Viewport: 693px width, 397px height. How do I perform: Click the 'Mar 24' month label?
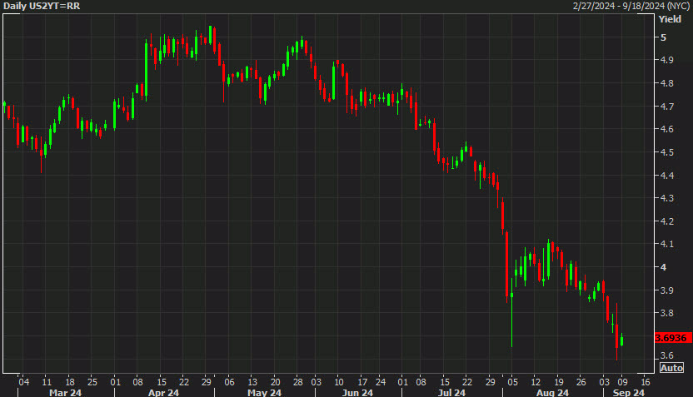[x=66, y=393]
